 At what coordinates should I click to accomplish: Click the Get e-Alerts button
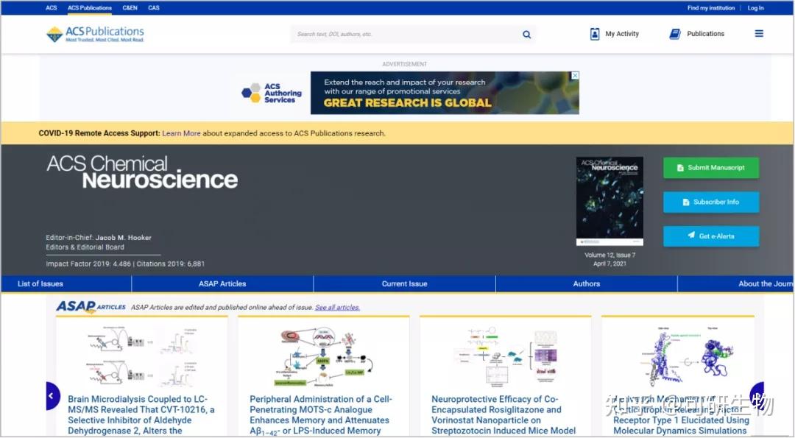tap(710, 236)
